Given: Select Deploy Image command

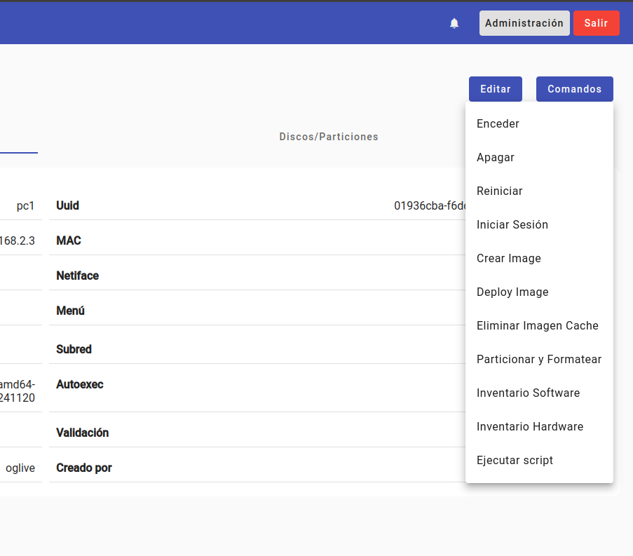Looking at the screenshot, I should point(512,292).
